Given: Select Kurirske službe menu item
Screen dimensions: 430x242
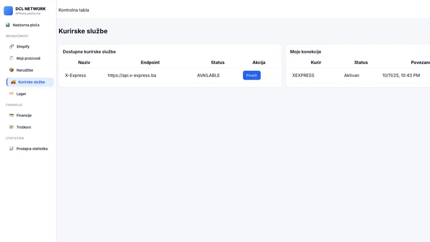Looking at the screenshot, I should 30,82.
